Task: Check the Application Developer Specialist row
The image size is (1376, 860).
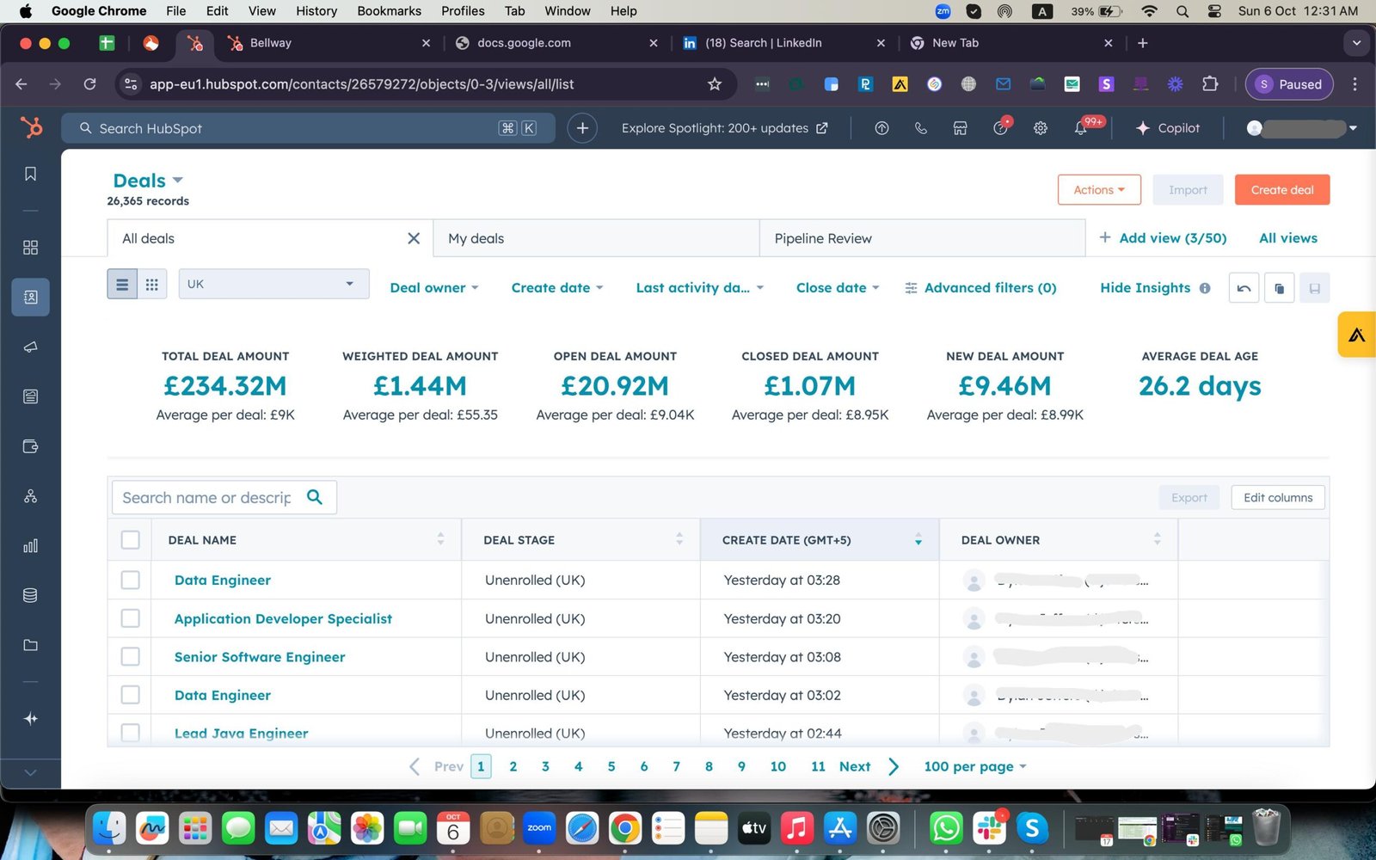Action: tap(131, 618)
